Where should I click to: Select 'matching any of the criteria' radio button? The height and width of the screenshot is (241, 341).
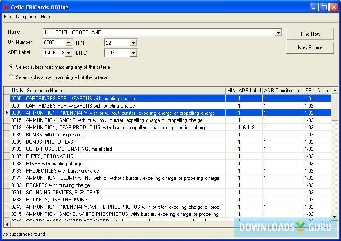(x=11, y=67)
